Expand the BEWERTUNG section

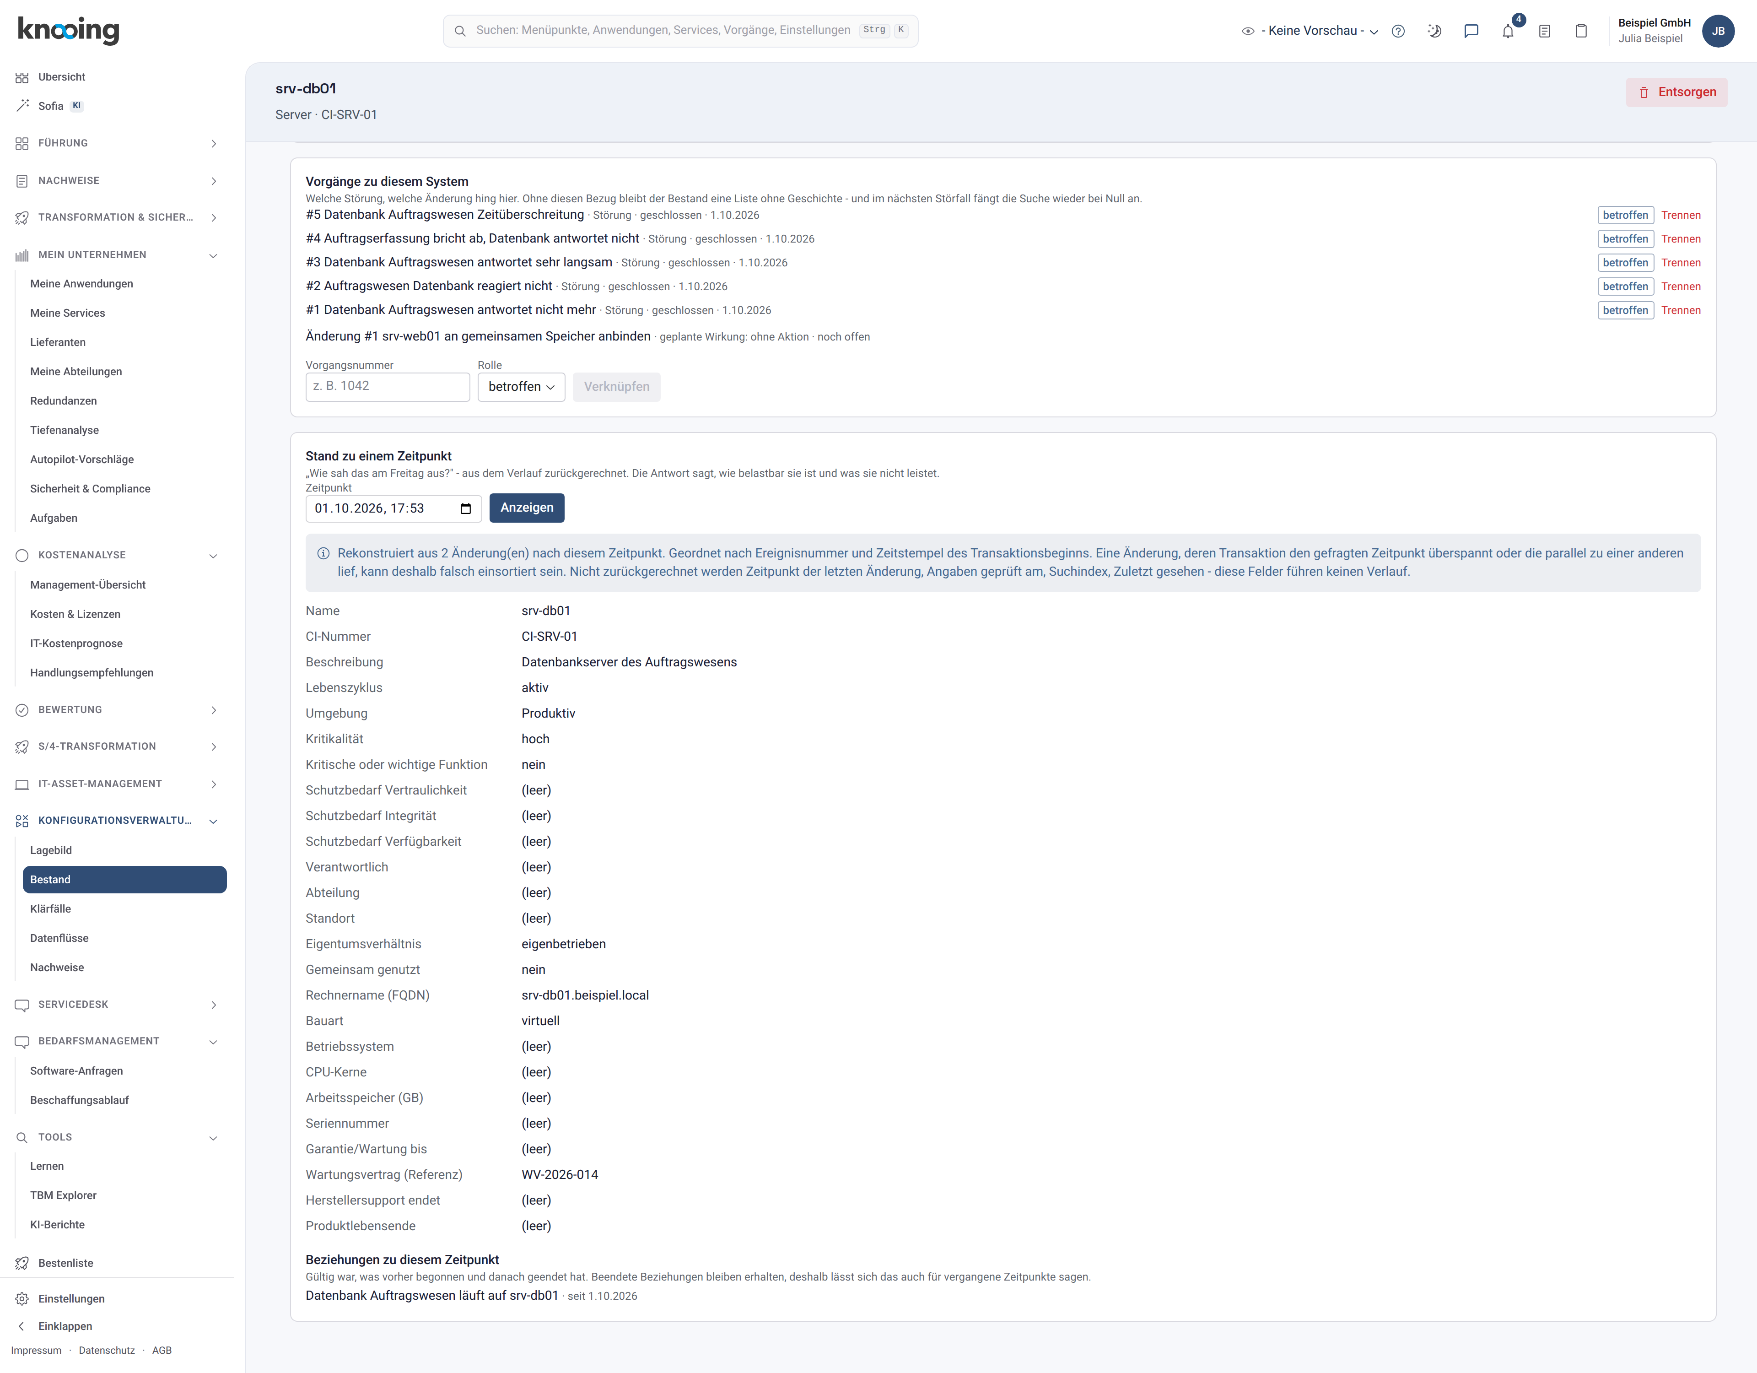pyautogui.click(x=117, y=710)
